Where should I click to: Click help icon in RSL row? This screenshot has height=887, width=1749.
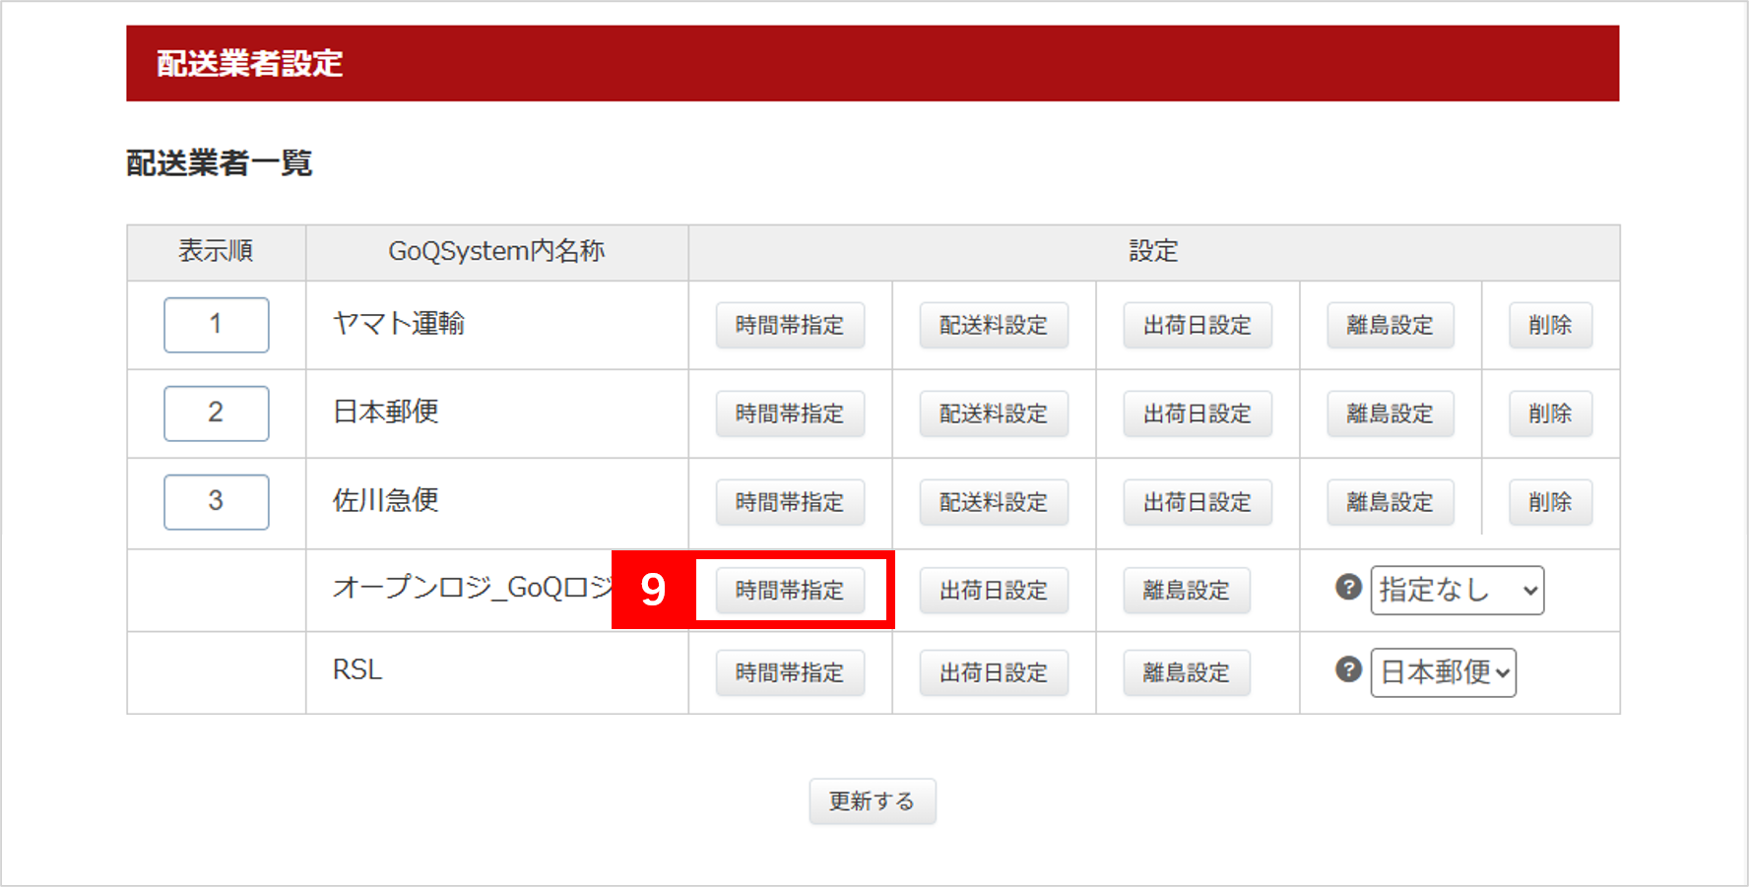point(1348,669)
